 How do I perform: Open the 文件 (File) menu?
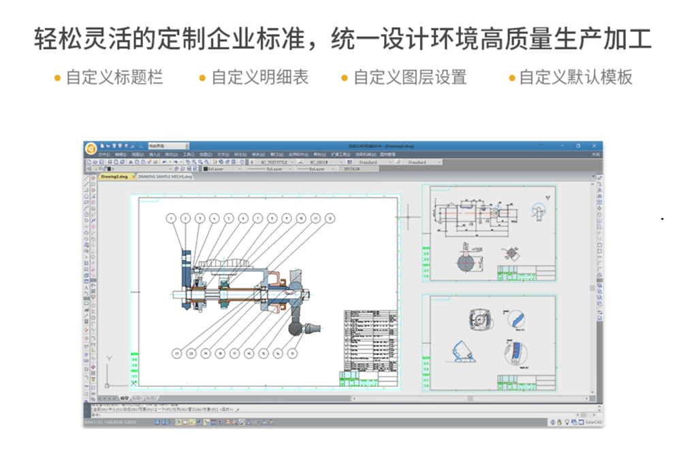pos(104,154)
